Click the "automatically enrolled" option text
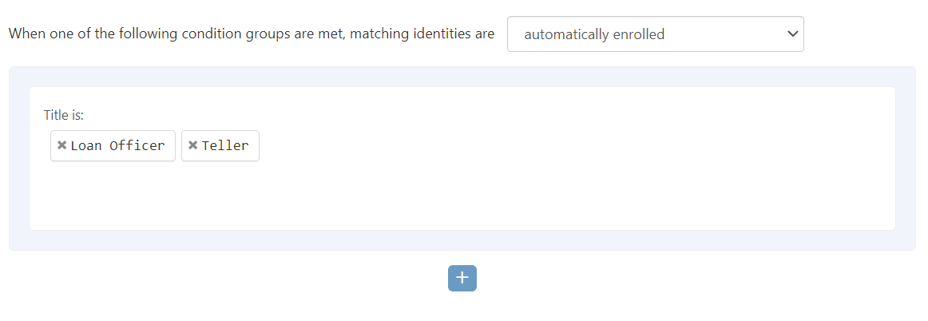This screenshot has height=321, width=928. (594, 34)
